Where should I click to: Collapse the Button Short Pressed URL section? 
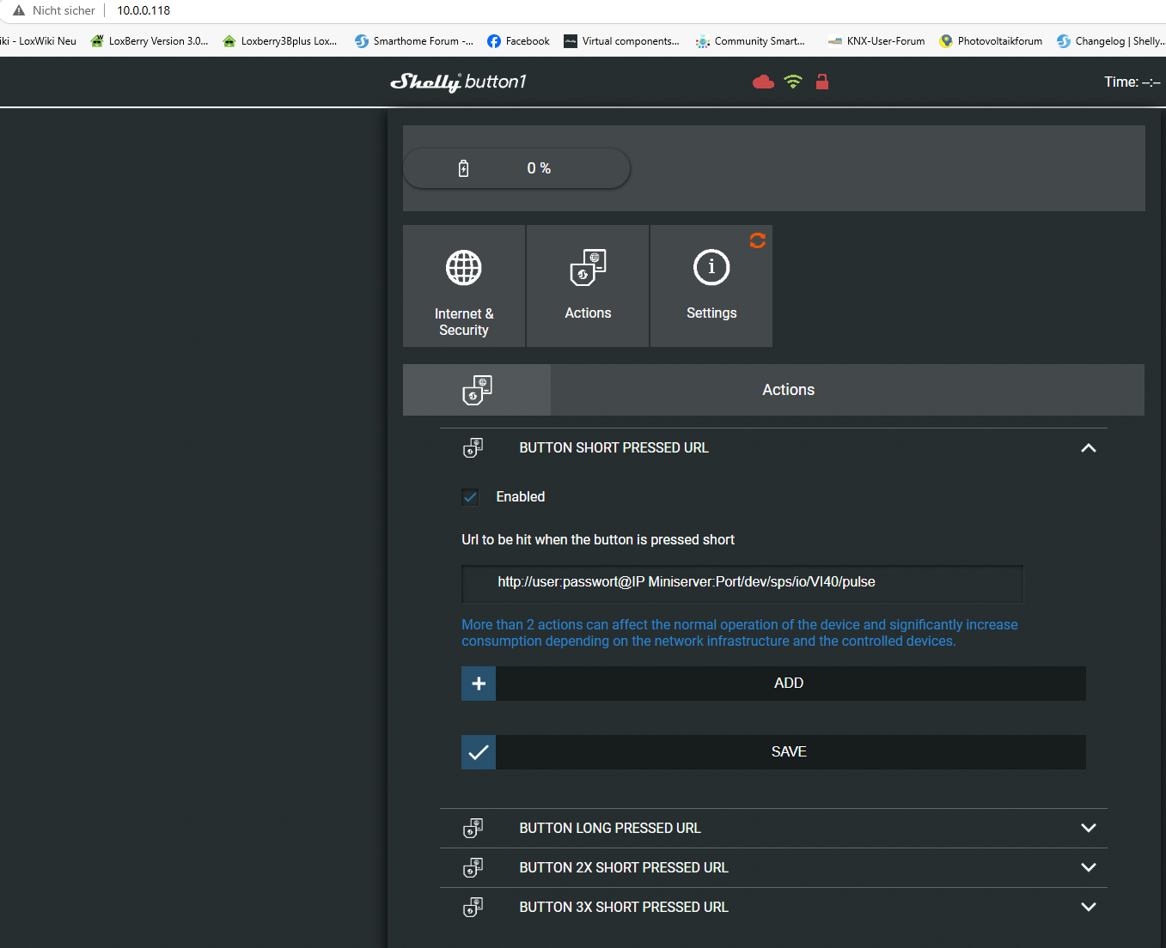click(x=1088, y=448)
